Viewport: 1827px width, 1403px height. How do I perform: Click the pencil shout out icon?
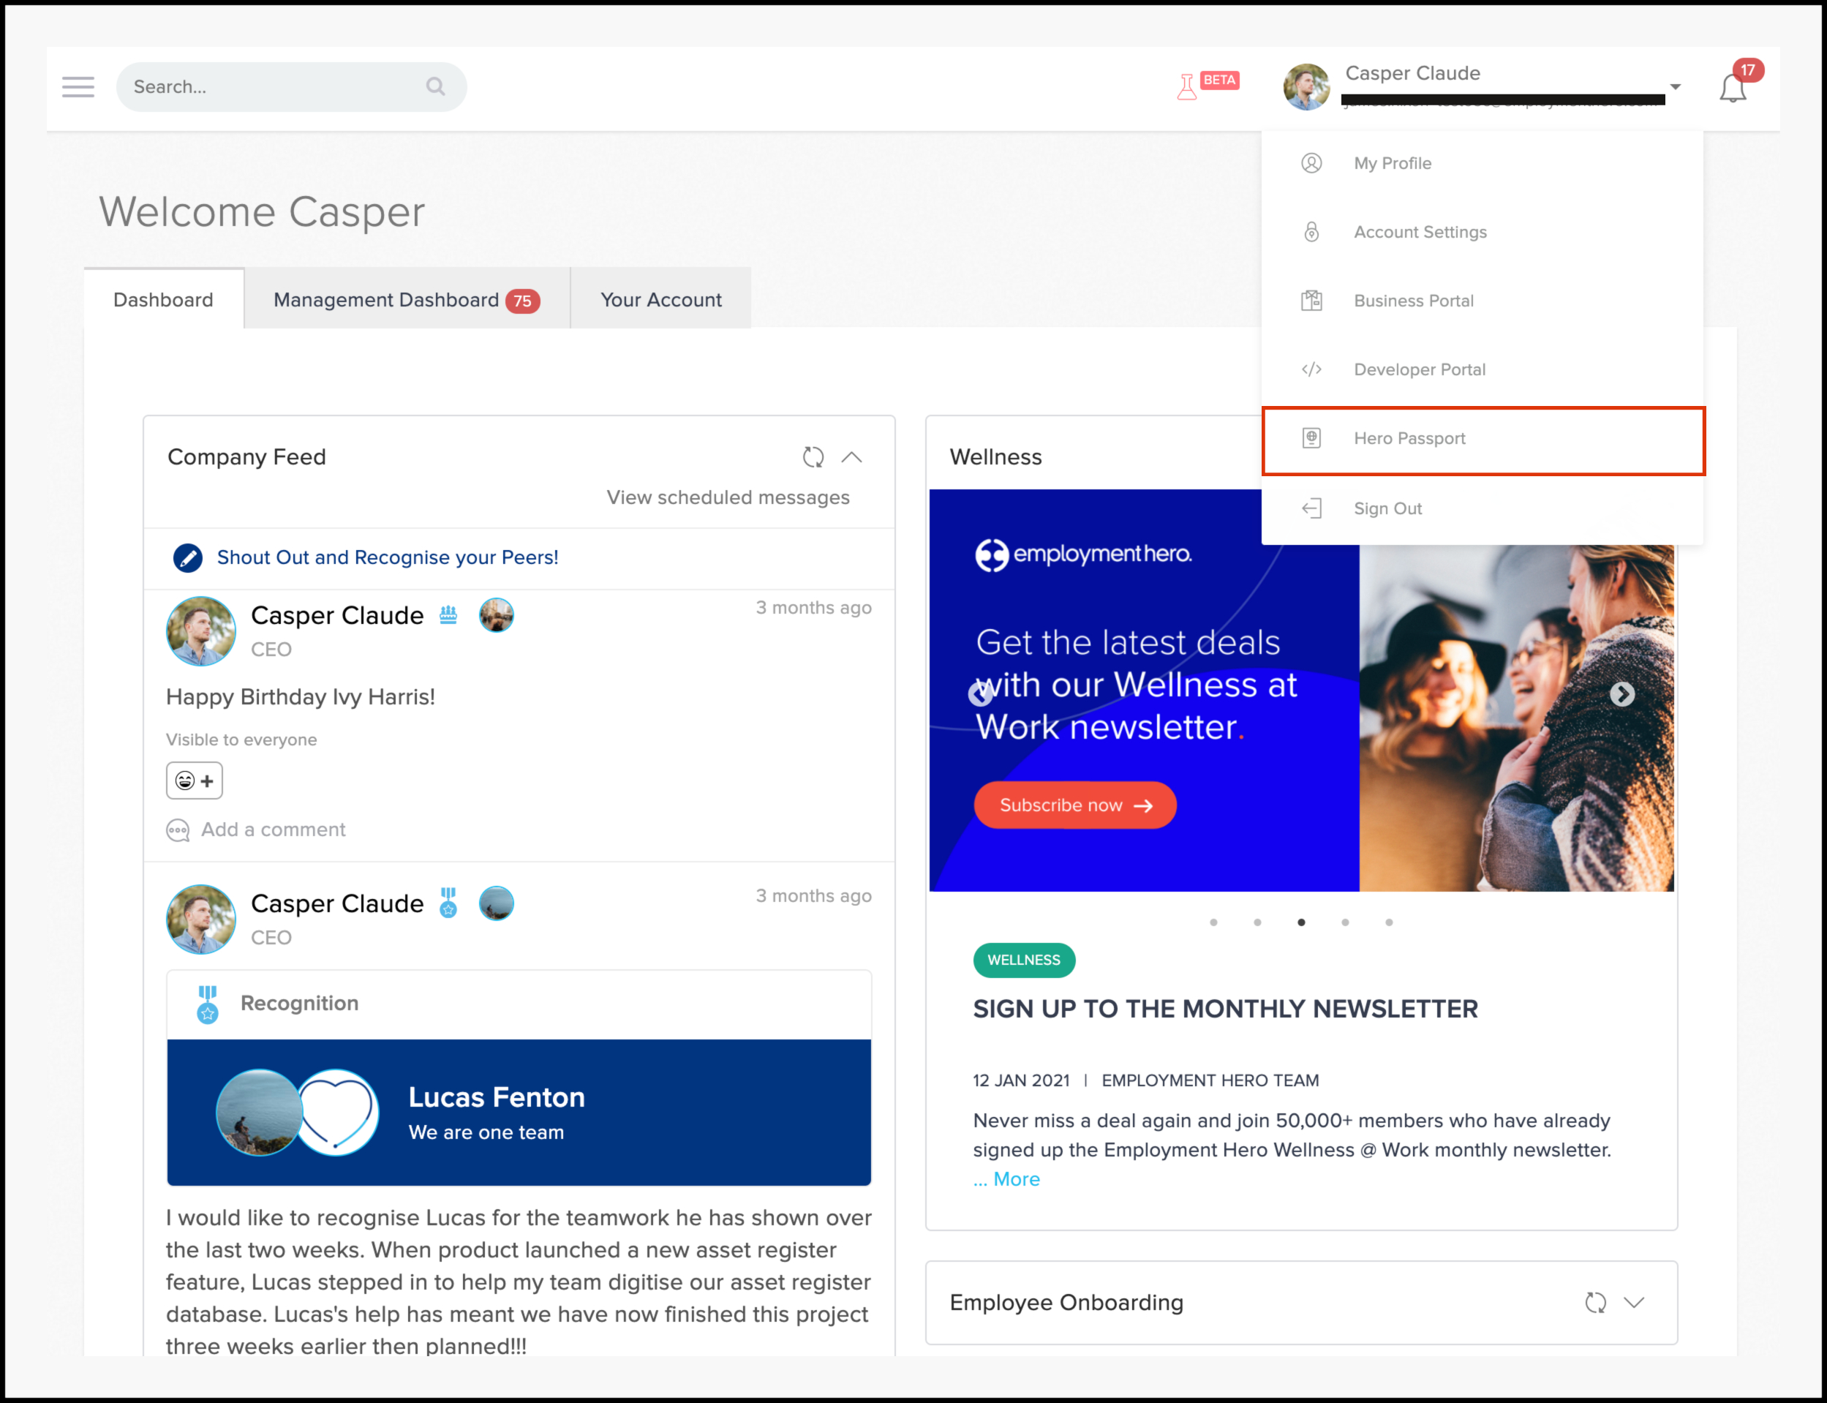[188, 558]
